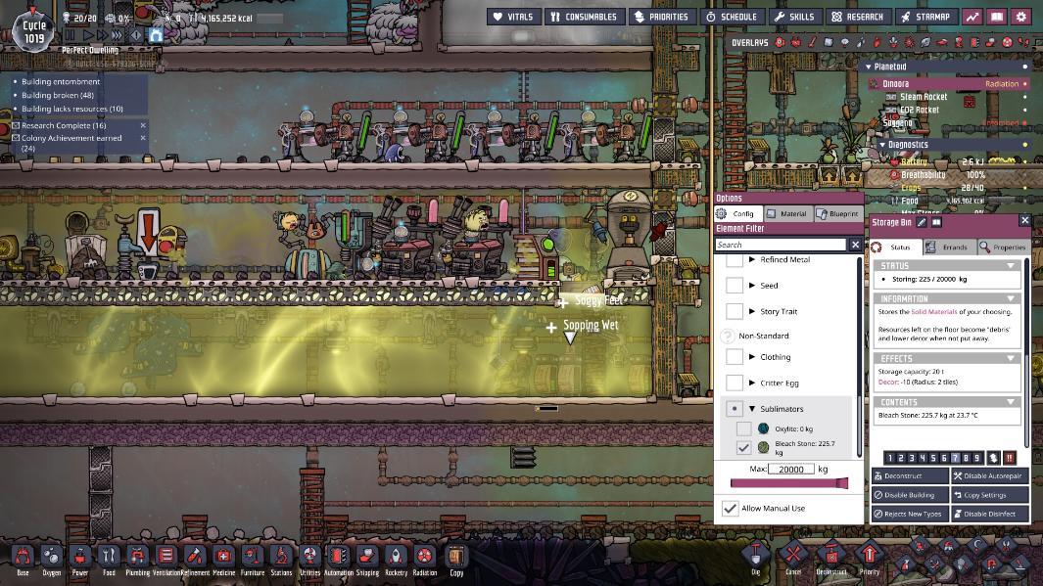
Task: Open the colony report graph icon
Action: point(972,17)
